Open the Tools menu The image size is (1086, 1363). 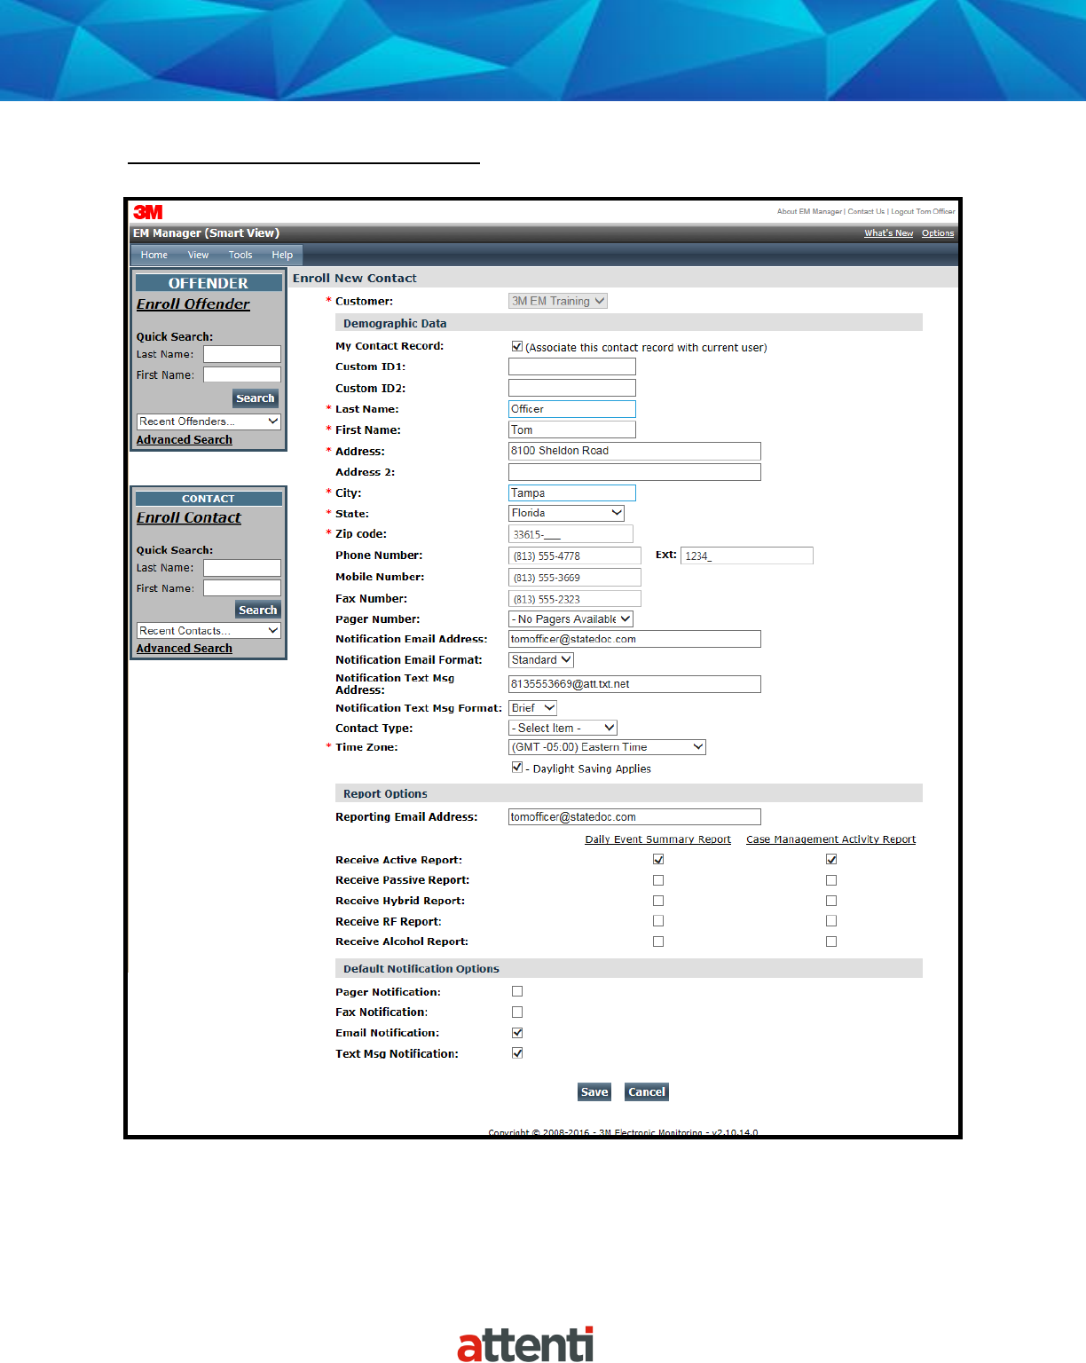click(x=240, y=255)
